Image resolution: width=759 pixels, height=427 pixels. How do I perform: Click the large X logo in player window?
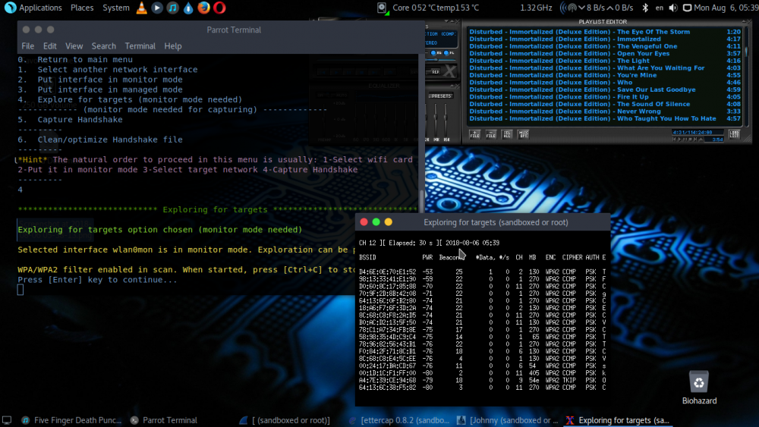[449, 71]
